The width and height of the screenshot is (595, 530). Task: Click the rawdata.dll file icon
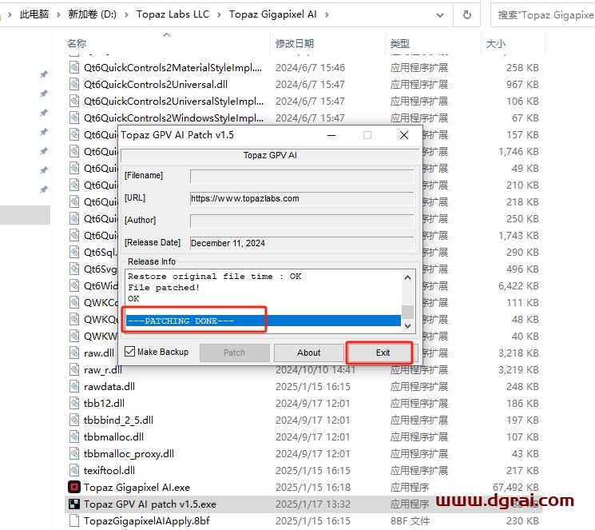[74, 386]
